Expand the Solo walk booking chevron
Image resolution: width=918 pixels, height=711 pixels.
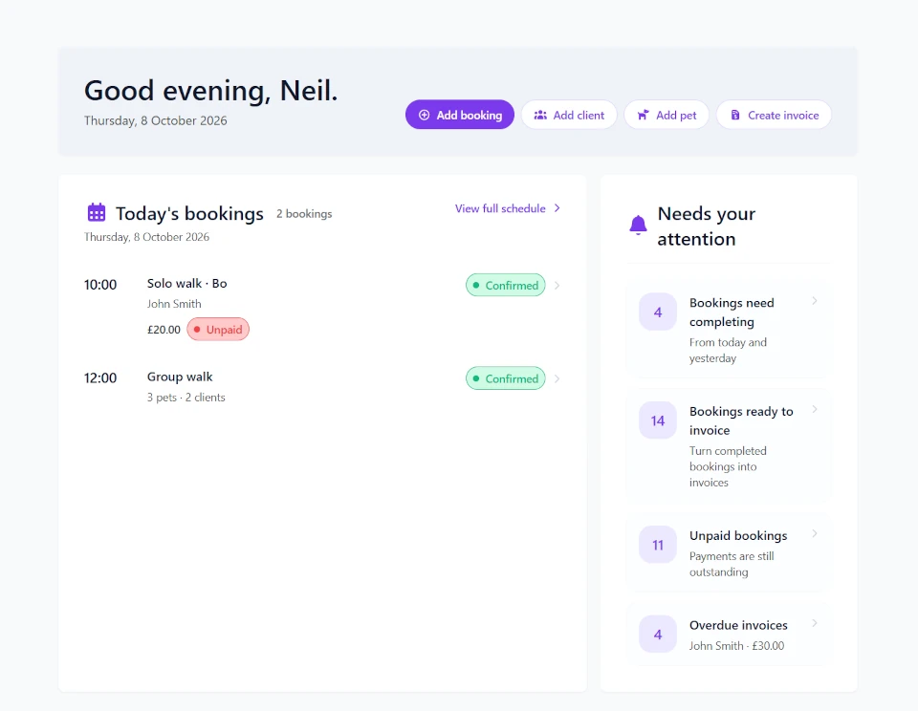(x=557, y=286)
